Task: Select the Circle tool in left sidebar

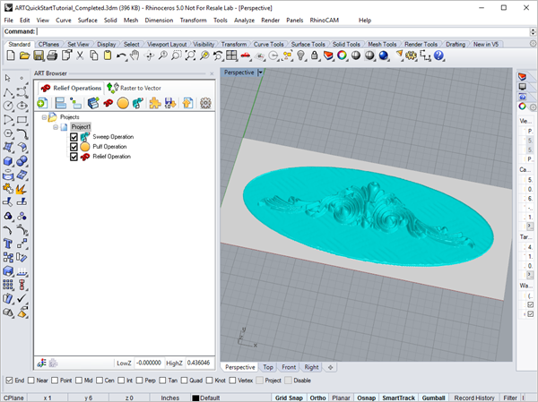Action: point(8,106)
